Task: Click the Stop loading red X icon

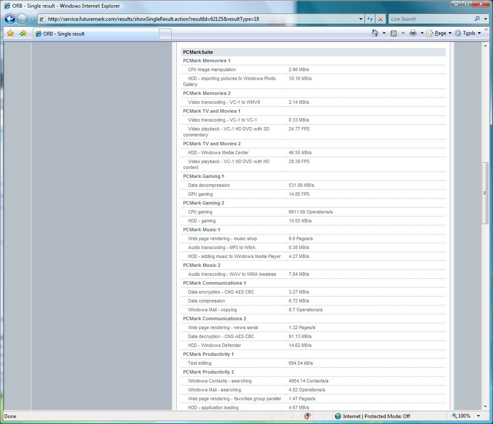Action: [381, 19]
